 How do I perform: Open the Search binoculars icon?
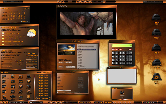[x=13, y=97]
